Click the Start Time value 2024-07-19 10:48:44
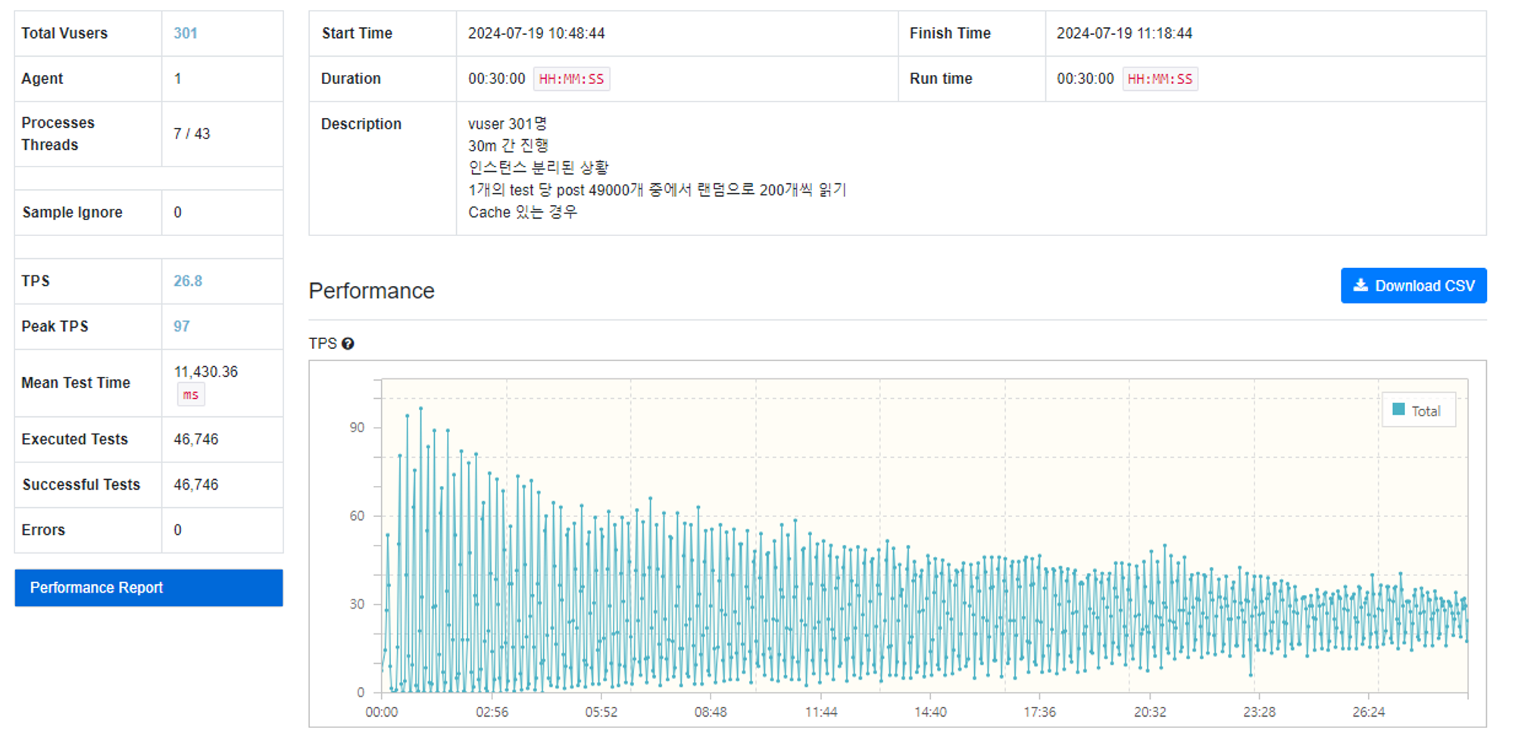This screenshot has width=1515, height=747. [536, 33]
